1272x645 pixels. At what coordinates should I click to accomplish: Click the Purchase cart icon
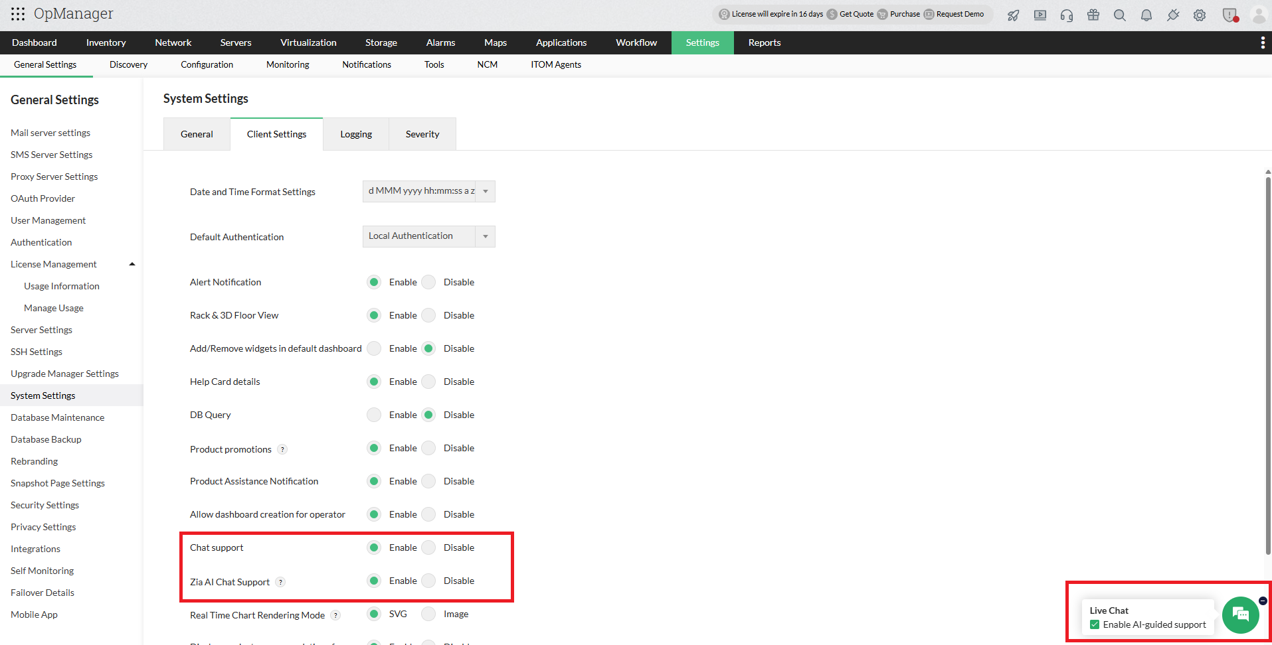[882, 14]
